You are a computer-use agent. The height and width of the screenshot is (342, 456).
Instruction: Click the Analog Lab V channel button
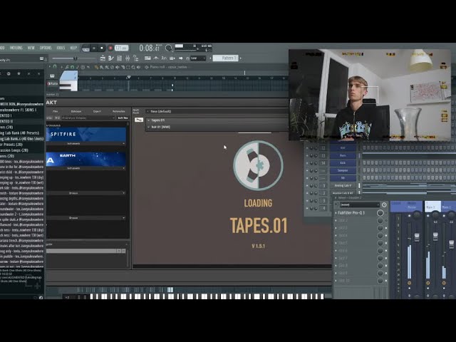[343, 185]
